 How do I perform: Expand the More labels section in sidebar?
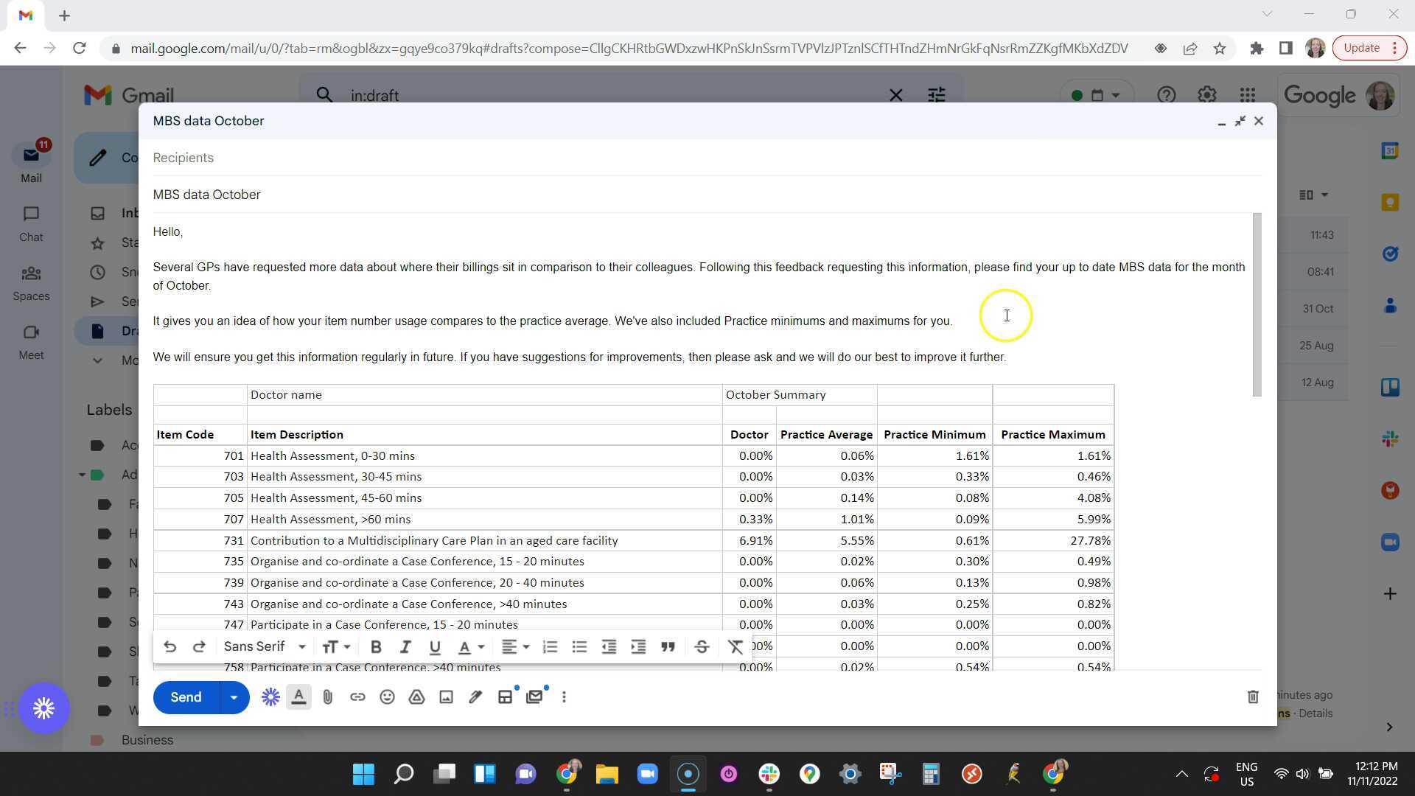tap(98, 360)
